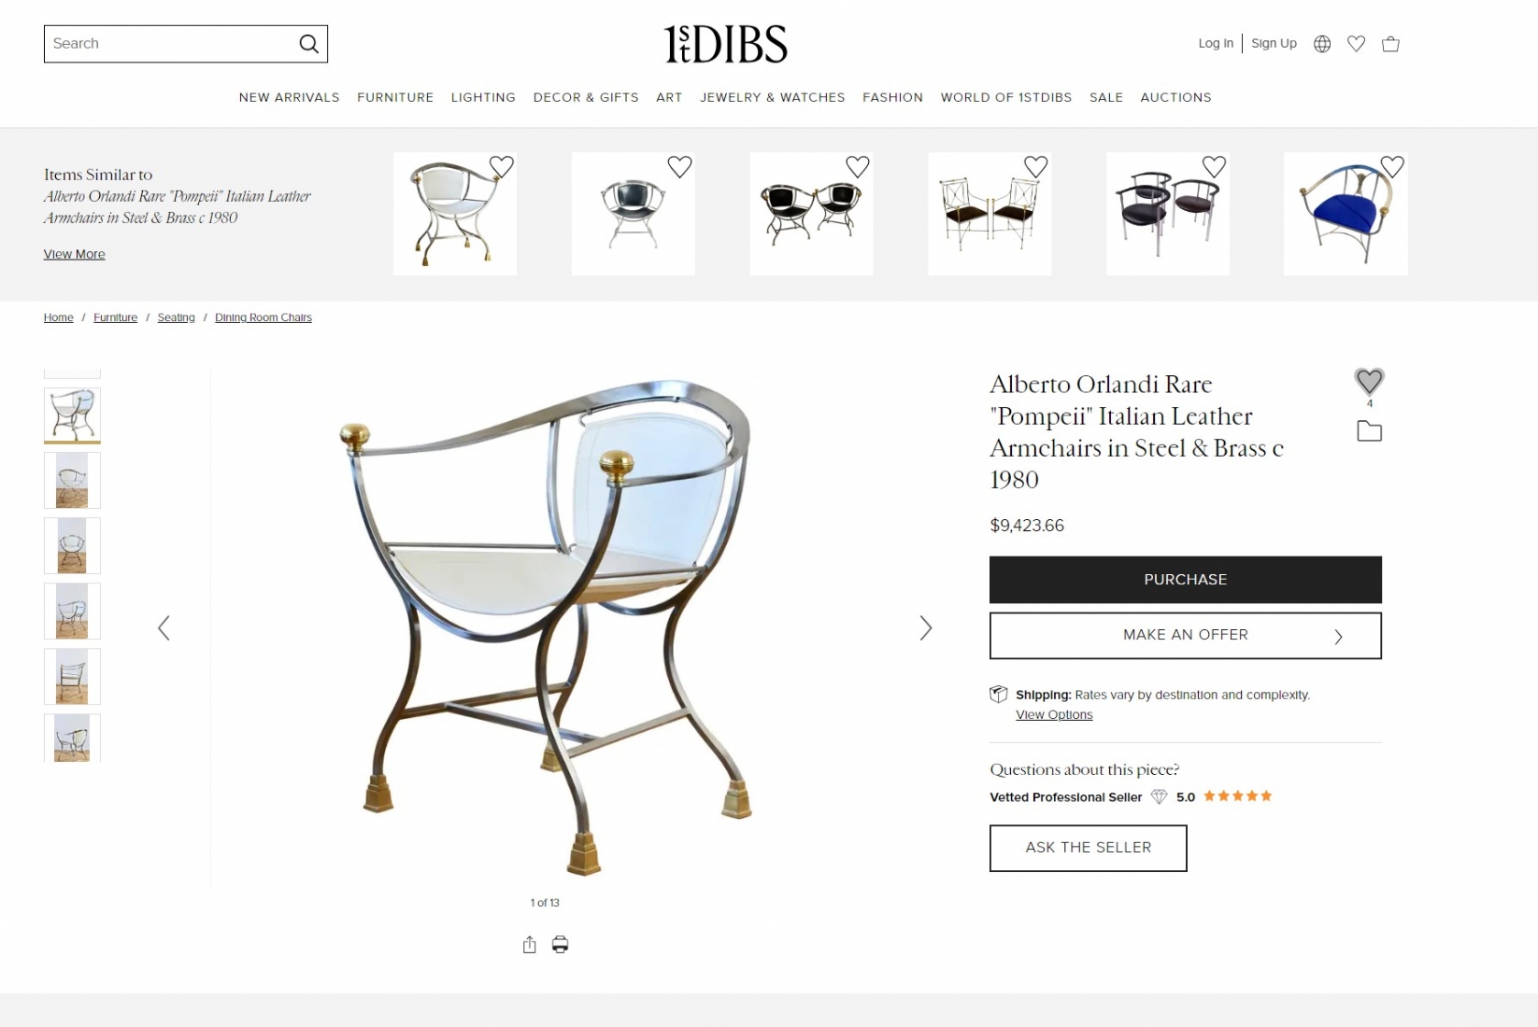Open the Jewelry & Watches menu
The image size is (1538, 1027).
click(773, 97)
